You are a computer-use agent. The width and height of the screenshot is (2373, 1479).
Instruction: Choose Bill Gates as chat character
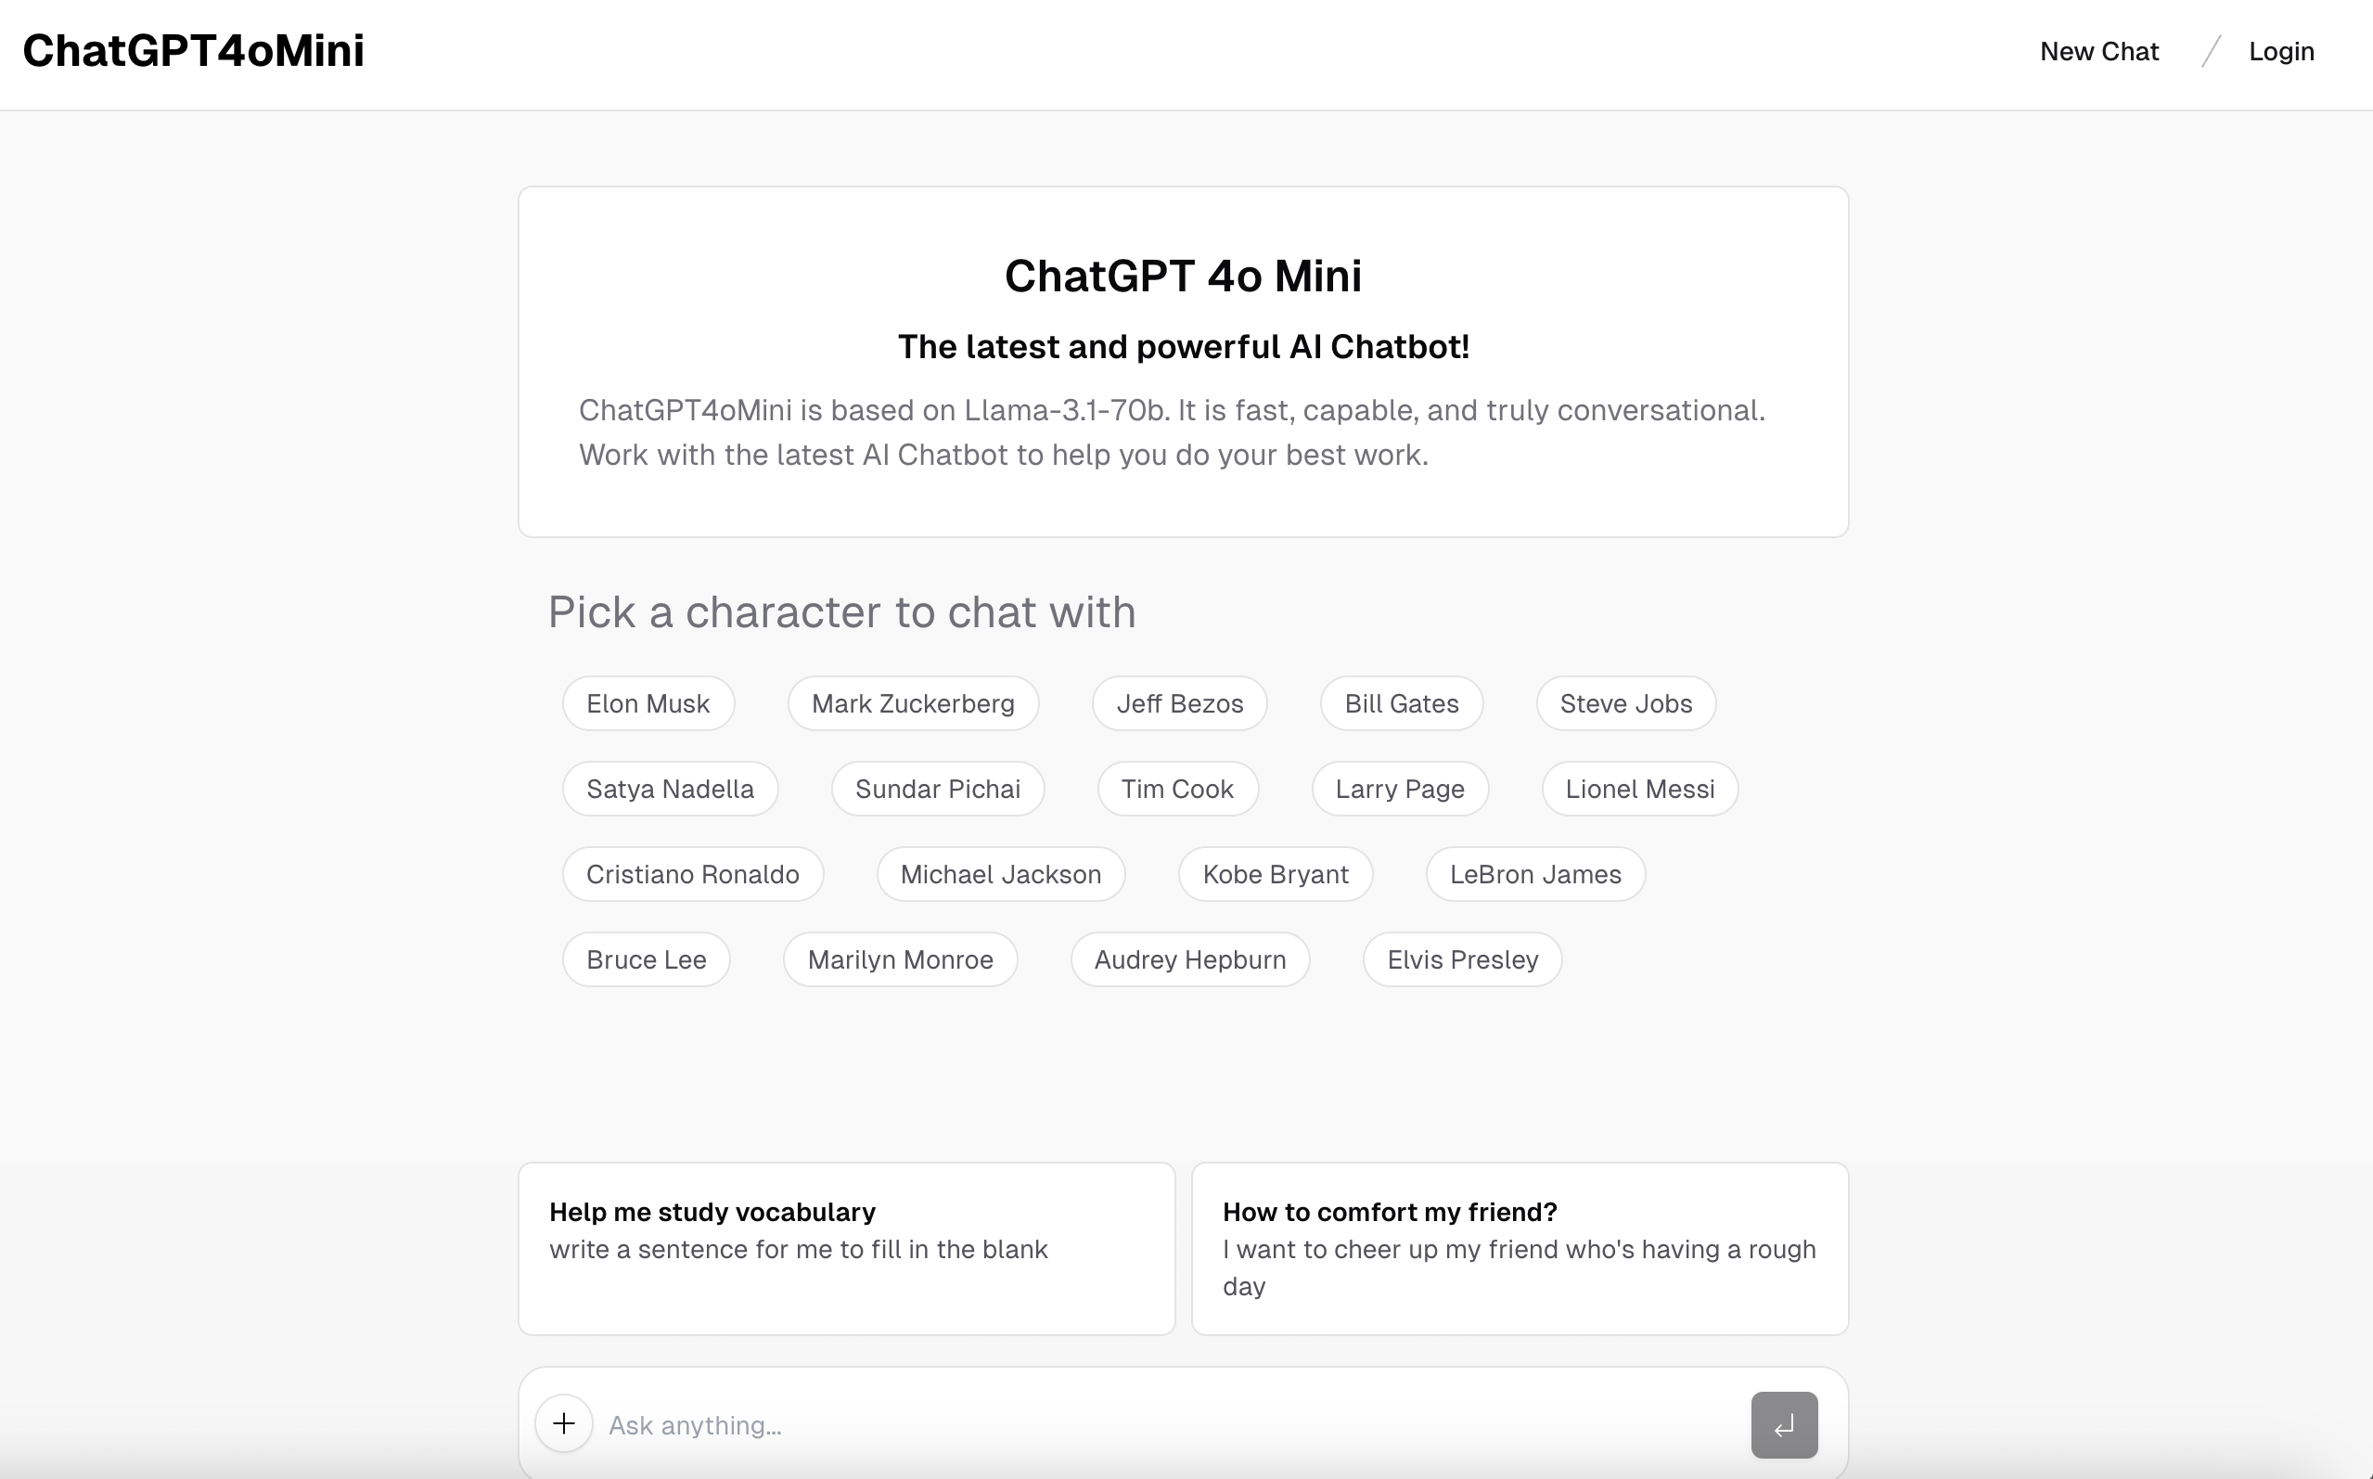tap(1400, 703)
